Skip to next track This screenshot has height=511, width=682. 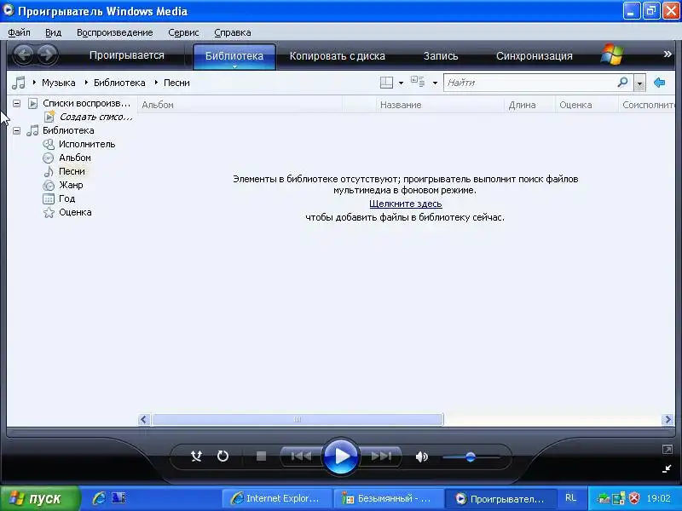pyautogui.click(x=381, y=456)
